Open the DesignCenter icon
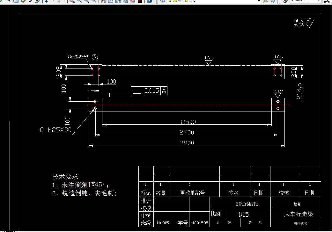Viewport: 332px width, 232px height. [111, 1]
